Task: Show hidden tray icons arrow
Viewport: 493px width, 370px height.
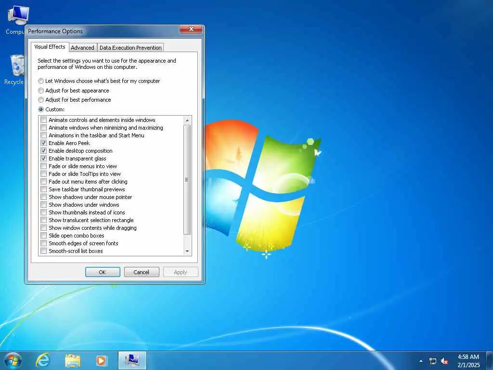Action: point(421,361)
